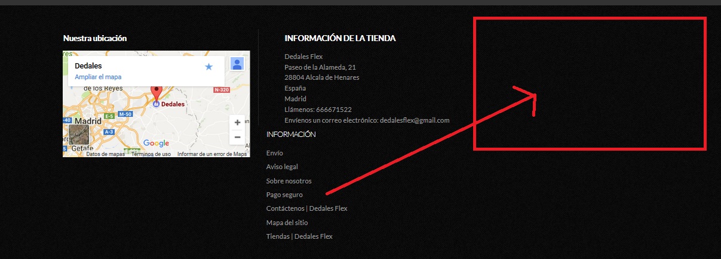The width and height of the screenshot is (721, 259).
Task: Click 'INFORMACIÓN DE LA TIENDA' heading
Action: click(x=340, y=38)
